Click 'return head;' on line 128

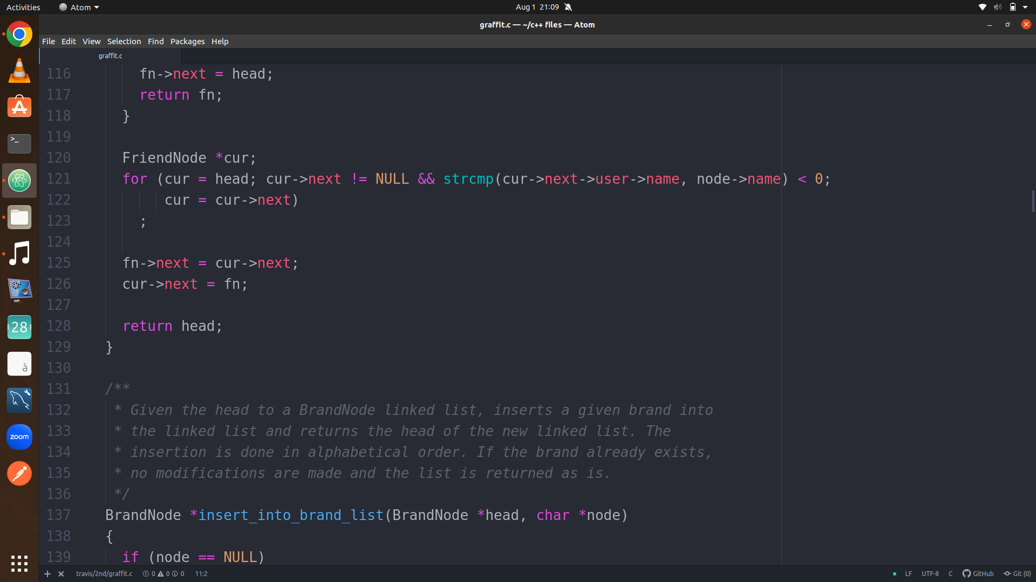tap(172, 326)
